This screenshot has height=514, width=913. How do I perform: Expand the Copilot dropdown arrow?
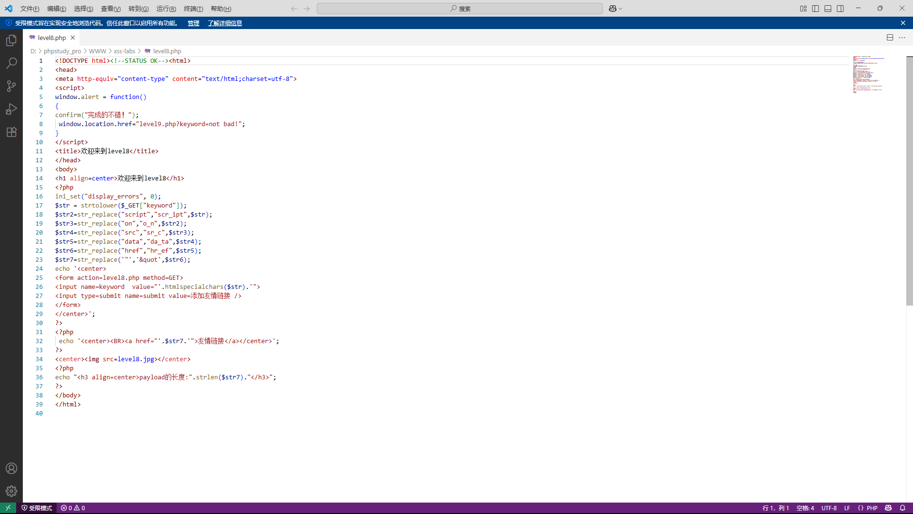[x=621, y=9]
